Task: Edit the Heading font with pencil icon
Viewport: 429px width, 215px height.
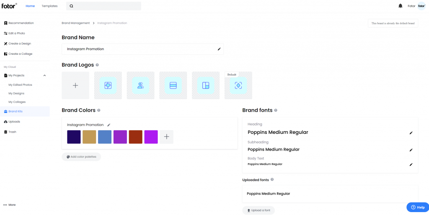Action: point(411,133)
